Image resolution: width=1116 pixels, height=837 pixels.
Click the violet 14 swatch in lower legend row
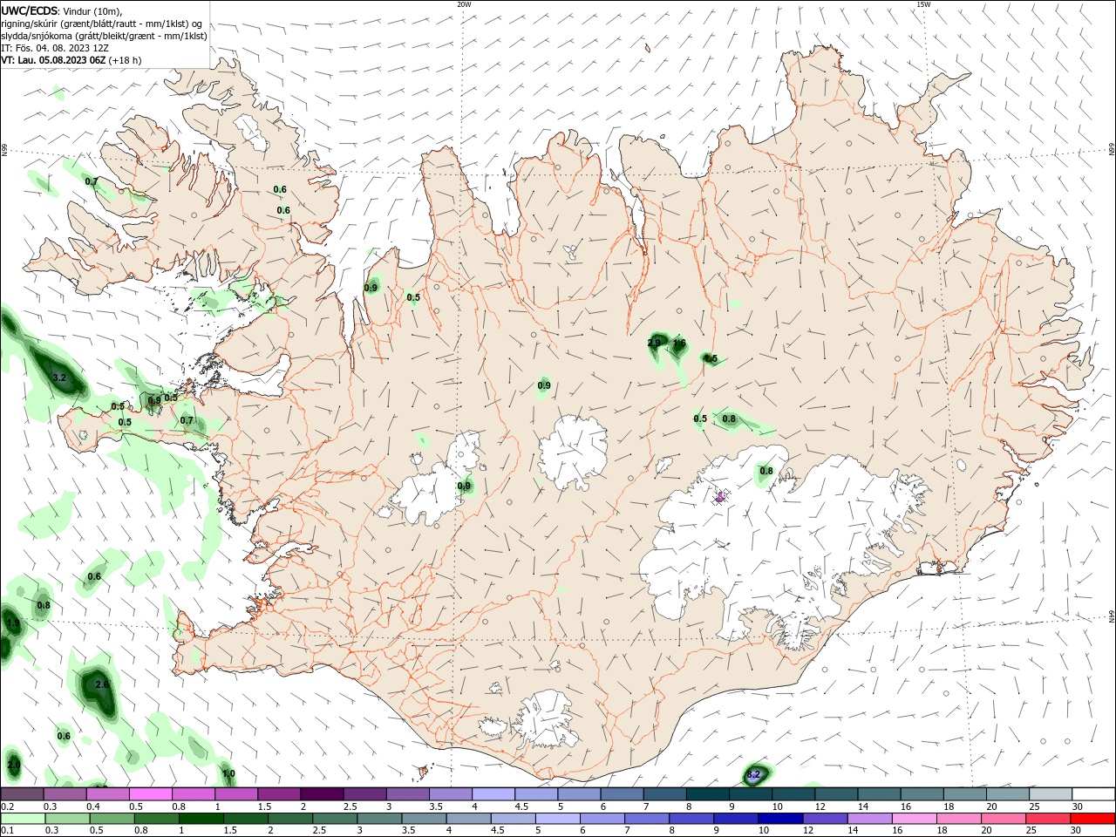(869, 819)
